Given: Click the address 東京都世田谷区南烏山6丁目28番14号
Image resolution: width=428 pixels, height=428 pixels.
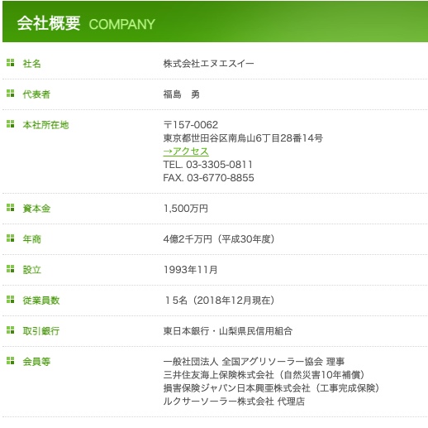Looking at the screenshot, I should 243,138.
